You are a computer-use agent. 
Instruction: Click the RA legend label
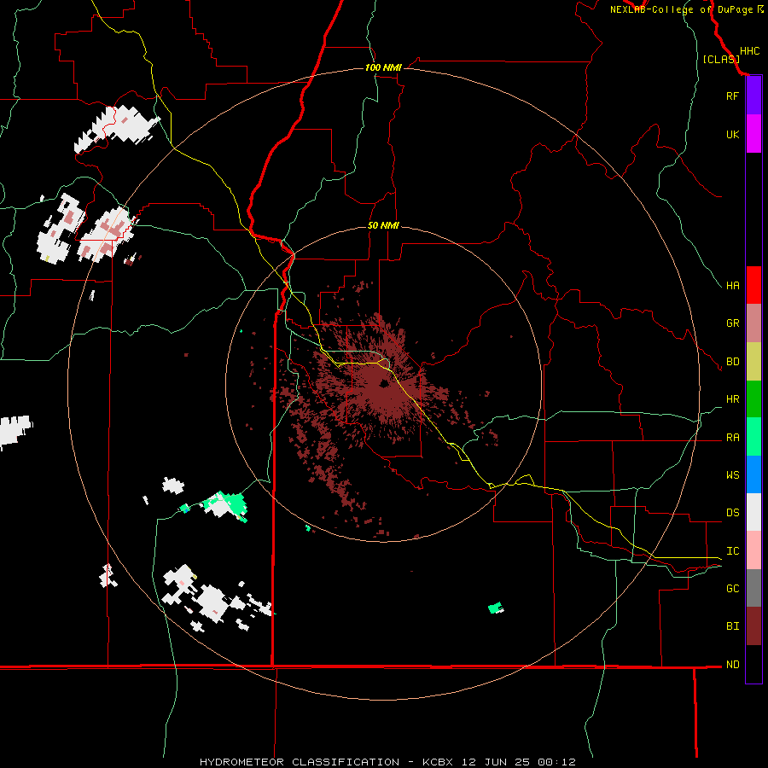732,438
